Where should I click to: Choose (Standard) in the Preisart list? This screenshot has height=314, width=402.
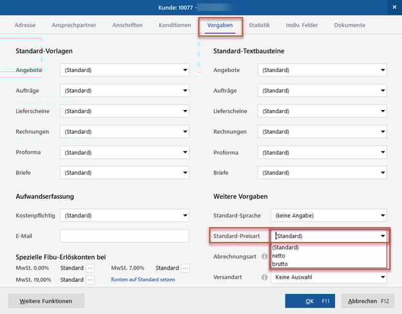pyautogui.click(x=329, y=248)
